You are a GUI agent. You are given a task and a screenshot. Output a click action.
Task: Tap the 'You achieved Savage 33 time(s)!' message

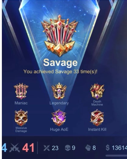pyautogui.click(x=60, y=72)
